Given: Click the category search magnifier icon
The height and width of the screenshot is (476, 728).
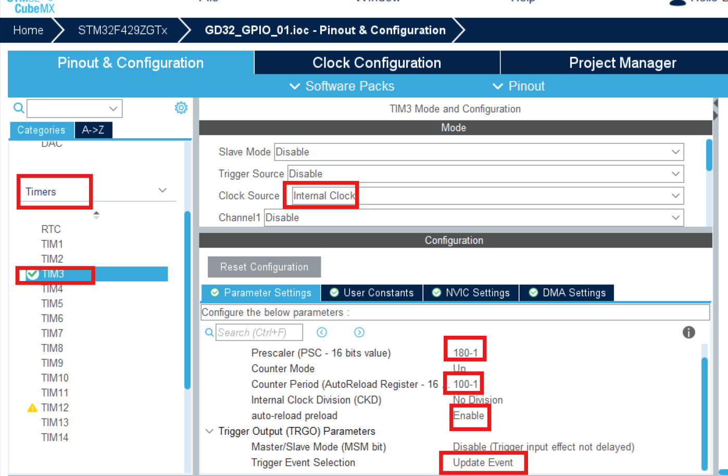Looking at the screenshot, I should (19, 108).
